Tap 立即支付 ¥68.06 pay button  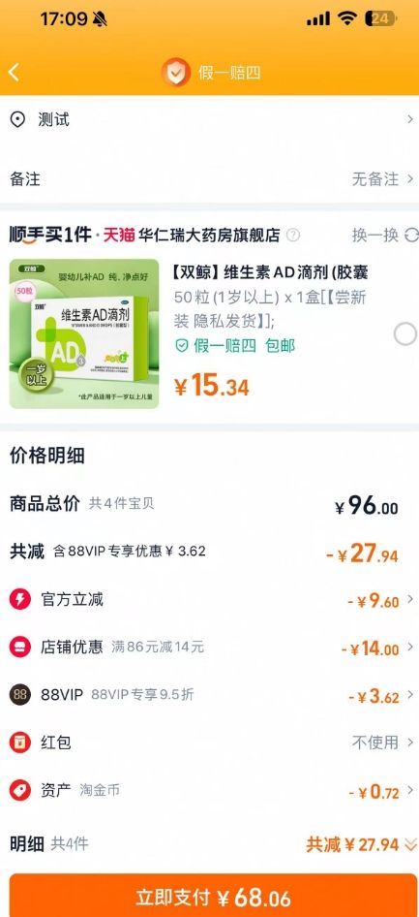tap(213, 897)
